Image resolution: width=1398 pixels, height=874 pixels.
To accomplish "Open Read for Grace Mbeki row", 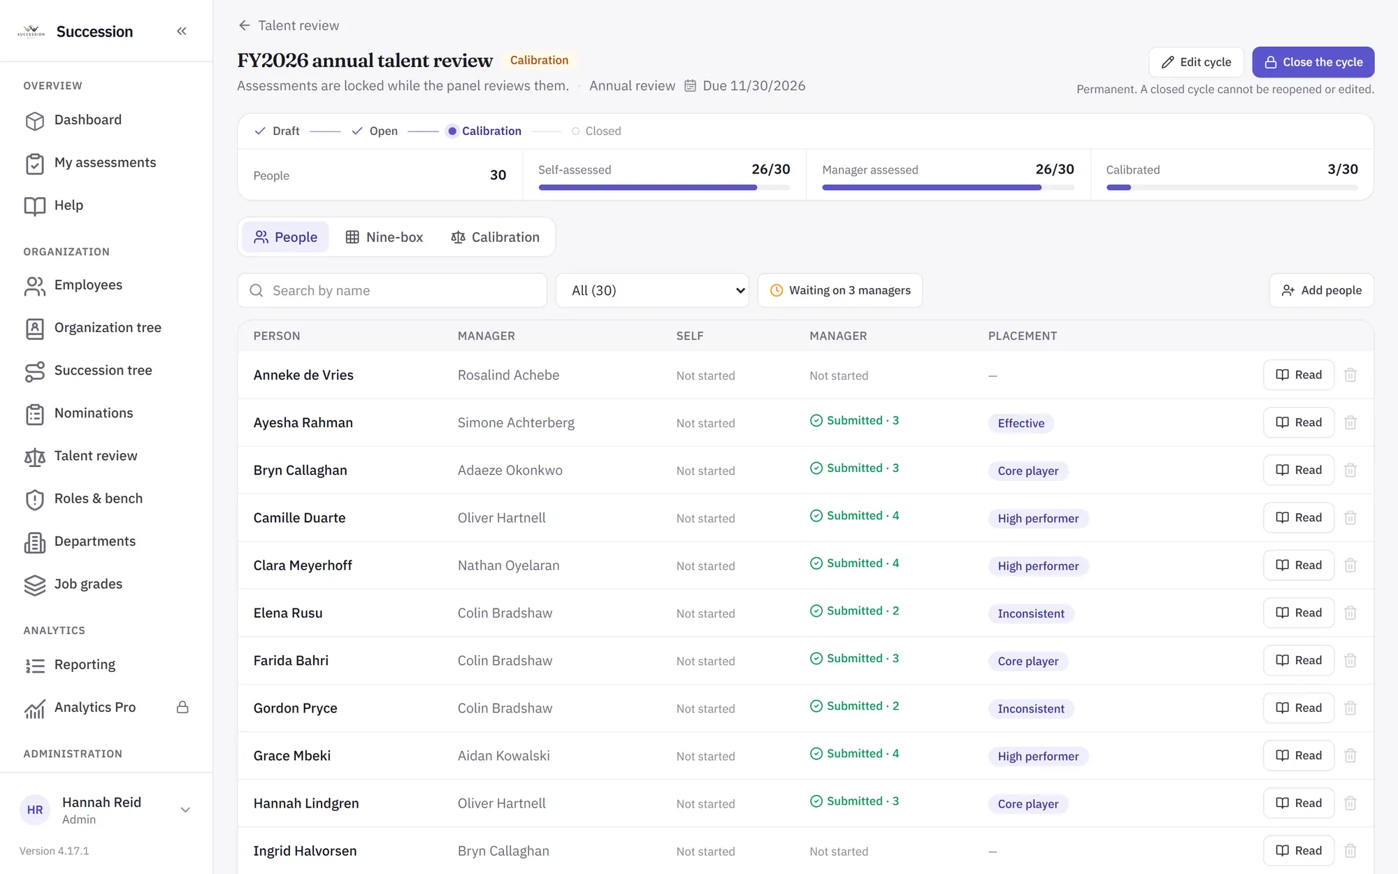I will point(1298,755).
